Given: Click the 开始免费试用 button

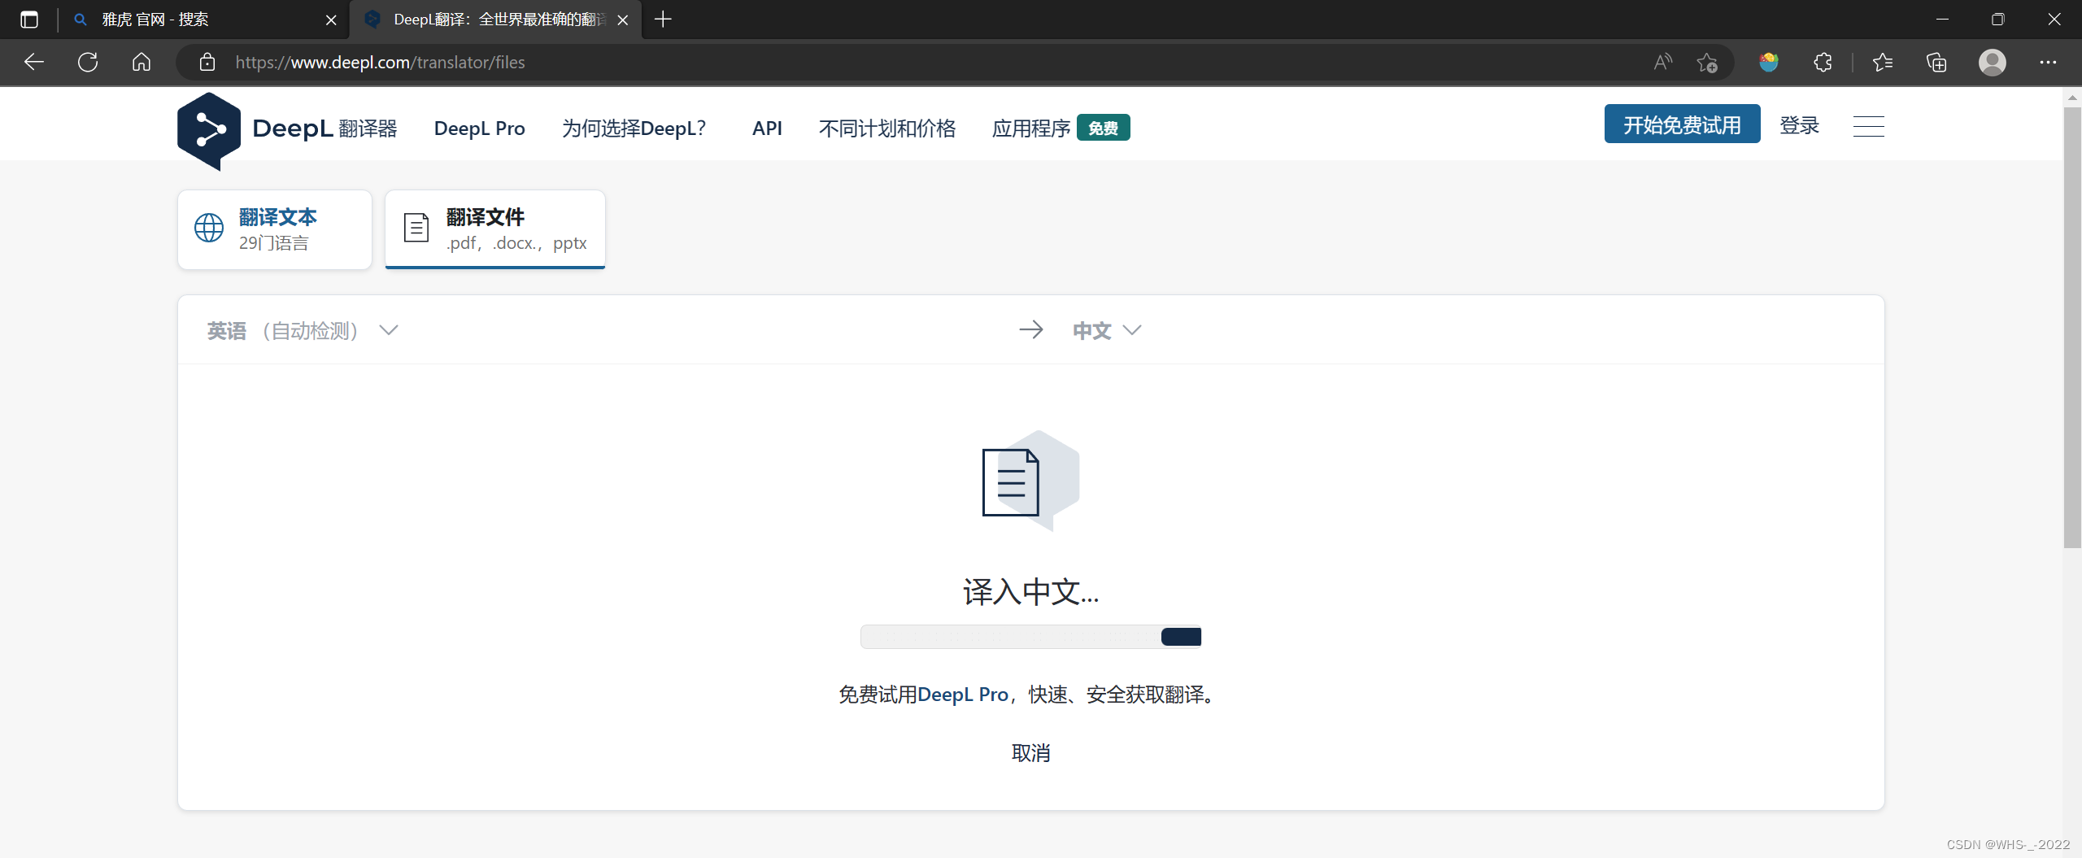Looking at the screenshot, I should 1682,124.
